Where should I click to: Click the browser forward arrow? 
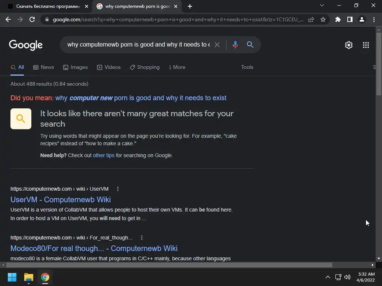(20, 19)
